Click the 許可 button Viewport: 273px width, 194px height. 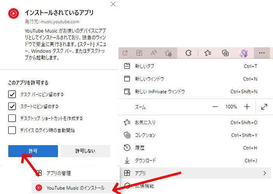[x=33, y=151]
